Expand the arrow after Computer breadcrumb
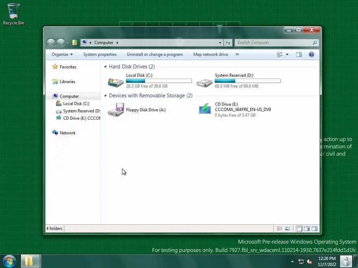This screenshot has height=268, width=358. (x=117, y=43)
